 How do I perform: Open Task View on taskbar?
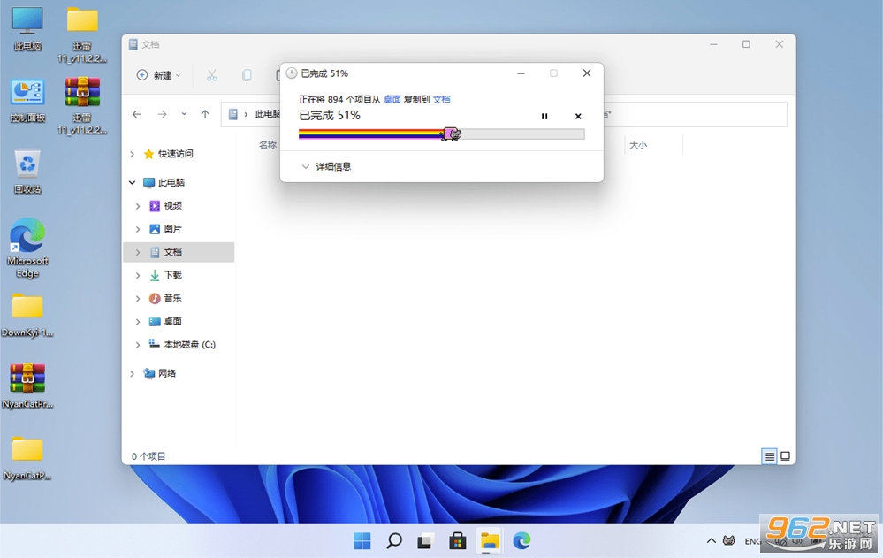click(x=426, y=541)
